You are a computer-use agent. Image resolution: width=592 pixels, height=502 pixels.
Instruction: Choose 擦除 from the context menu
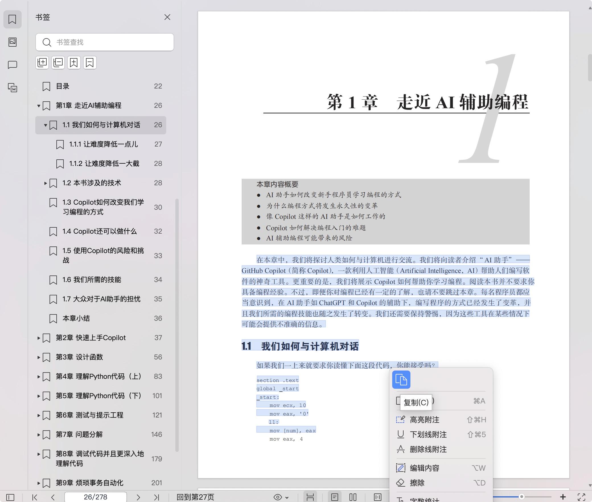point(417,483)
